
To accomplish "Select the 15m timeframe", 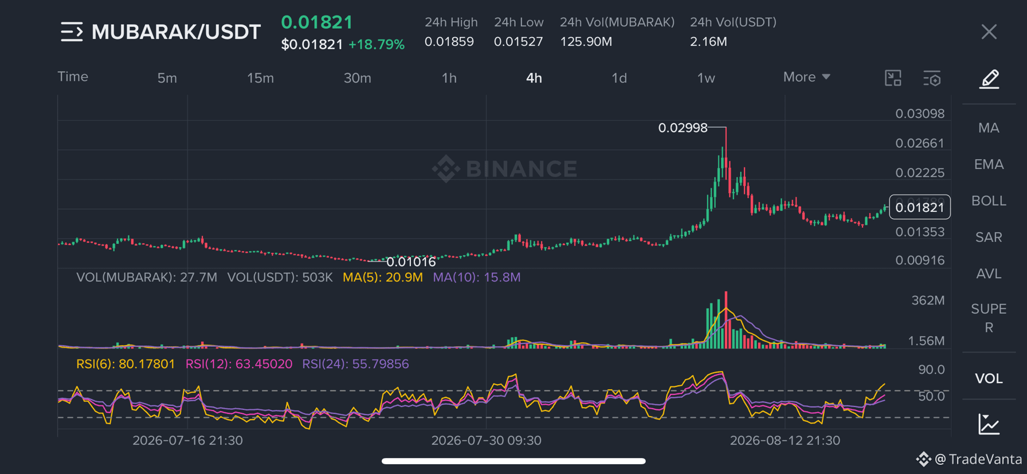I will click(x=260, y=78).
